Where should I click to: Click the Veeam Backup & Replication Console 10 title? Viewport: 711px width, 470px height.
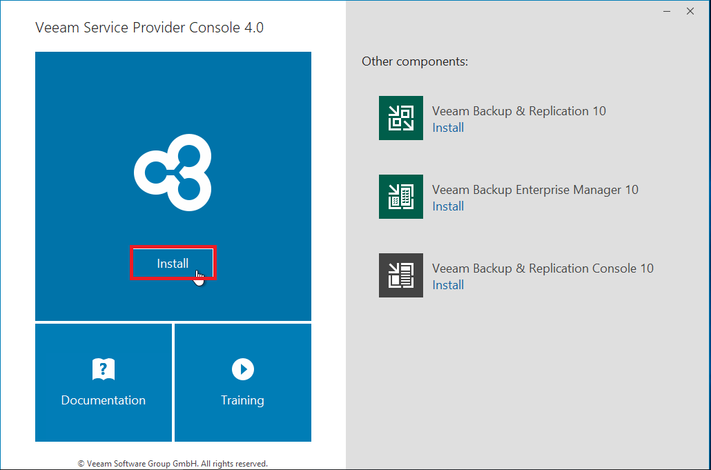(x=543, y=268)
